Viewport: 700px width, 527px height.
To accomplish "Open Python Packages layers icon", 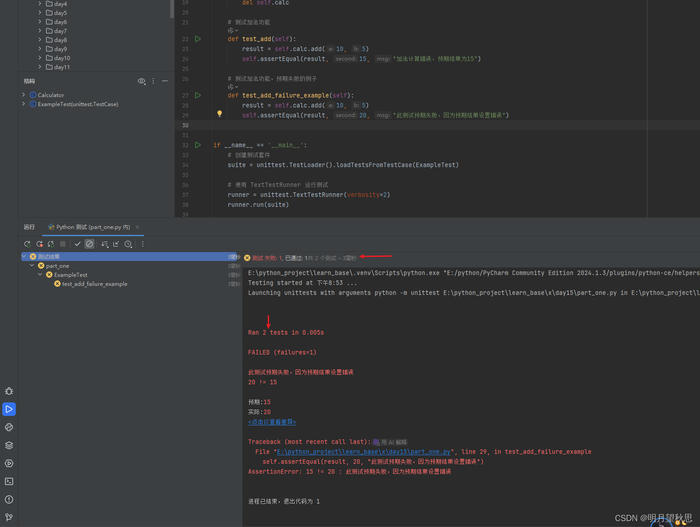I will (9, 445).
